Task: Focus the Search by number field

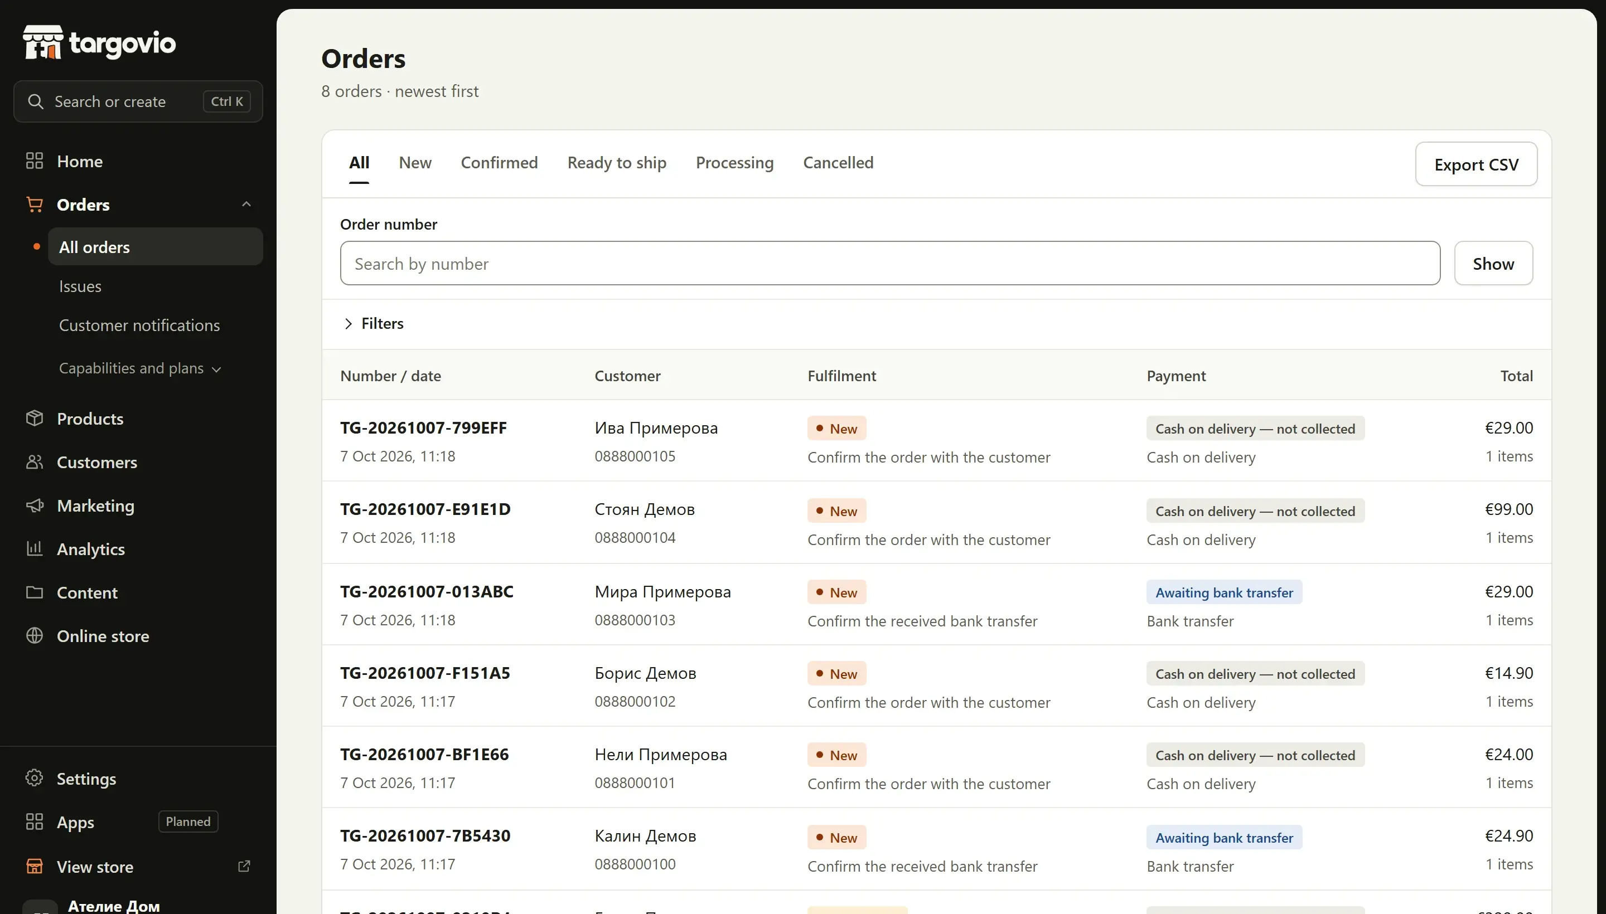Action: click(x=890, y=263)
